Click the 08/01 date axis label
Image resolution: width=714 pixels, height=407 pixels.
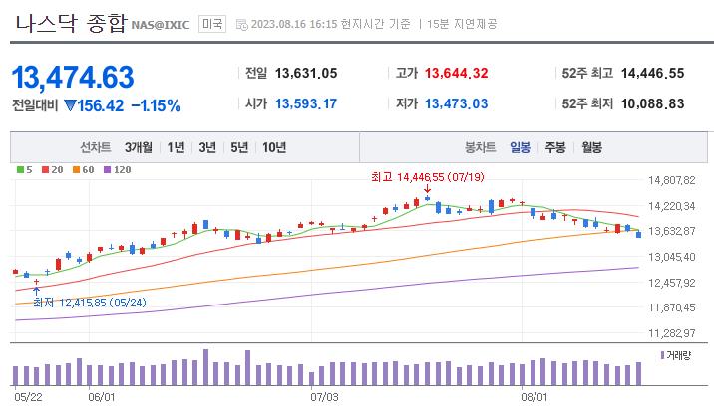535,397
